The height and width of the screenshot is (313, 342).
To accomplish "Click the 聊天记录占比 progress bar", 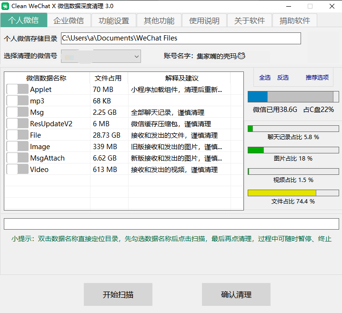I will click(x=293, y=129).
